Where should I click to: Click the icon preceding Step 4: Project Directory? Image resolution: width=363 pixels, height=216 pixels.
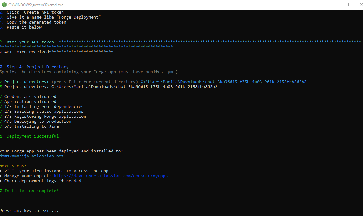[2, 67]
